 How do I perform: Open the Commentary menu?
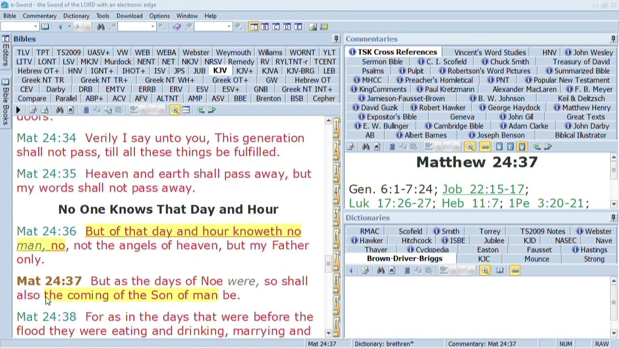(39, 16)
